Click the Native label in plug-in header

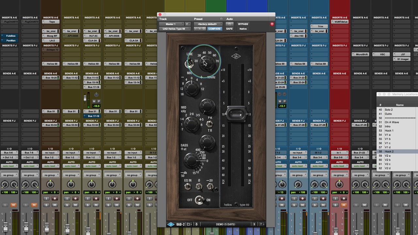coord(243,29)
